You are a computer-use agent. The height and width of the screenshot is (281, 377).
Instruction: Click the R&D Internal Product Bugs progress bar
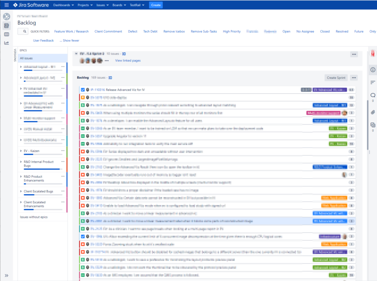43,169
